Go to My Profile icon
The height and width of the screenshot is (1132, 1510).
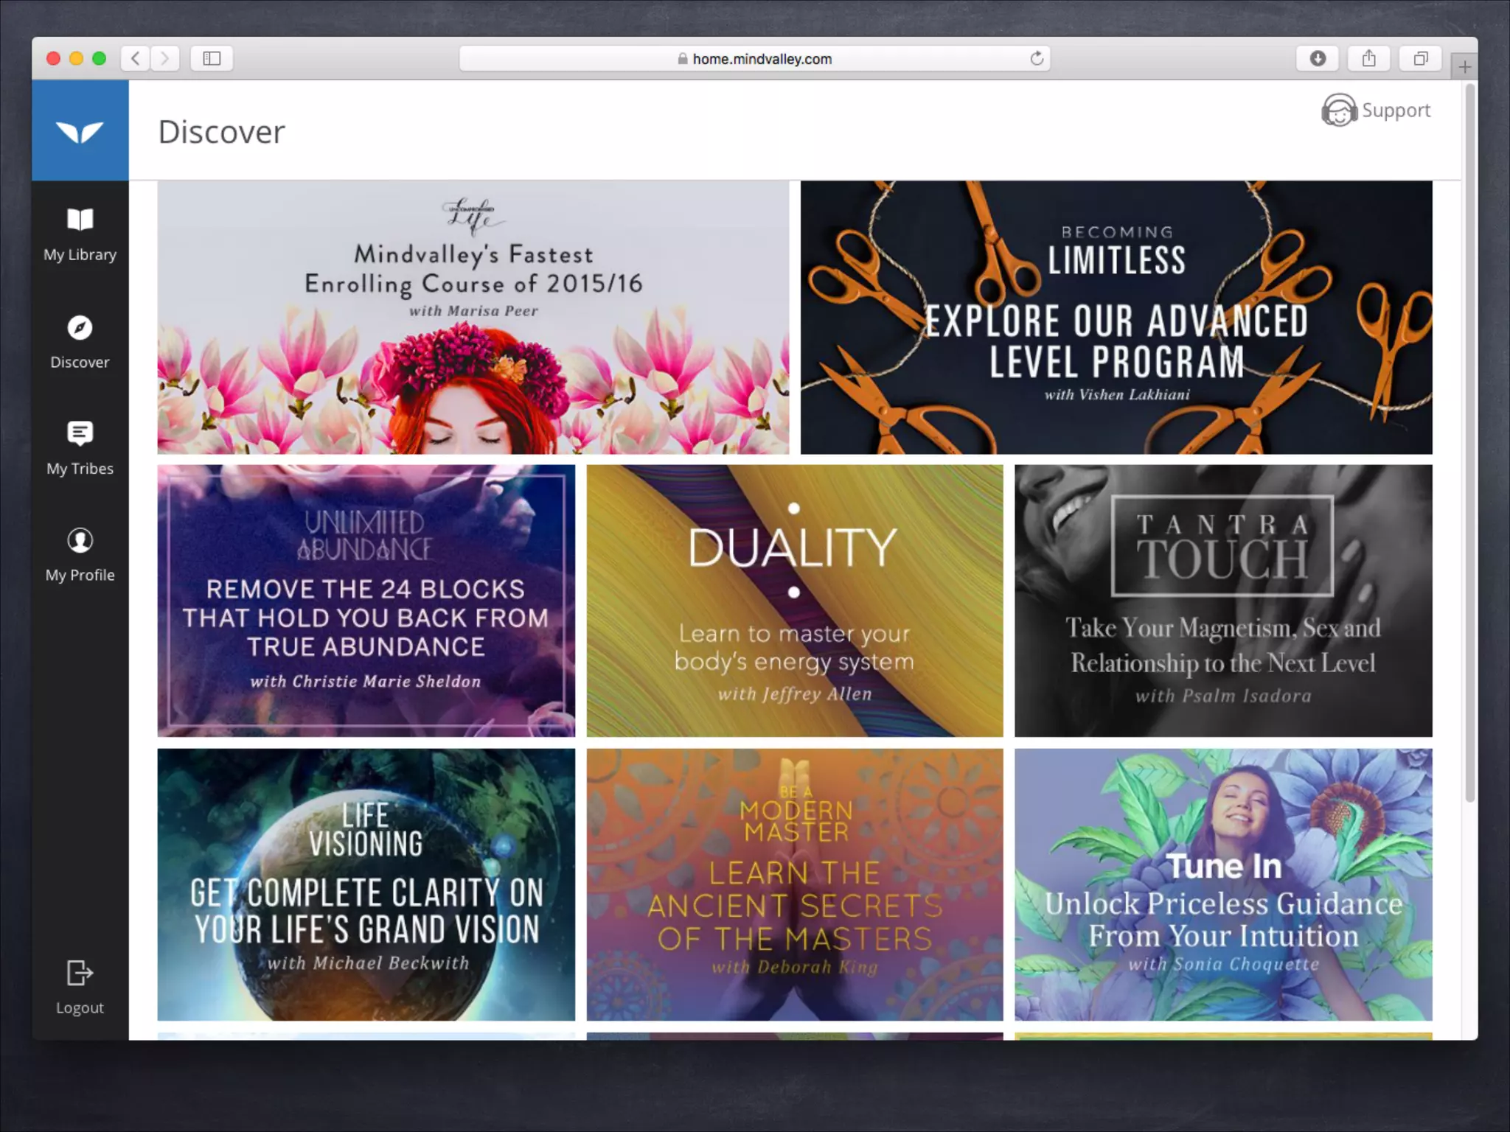point(80,541)
